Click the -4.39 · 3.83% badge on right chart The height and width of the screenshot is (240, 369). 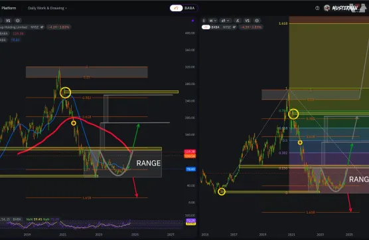tap(251, 27)
